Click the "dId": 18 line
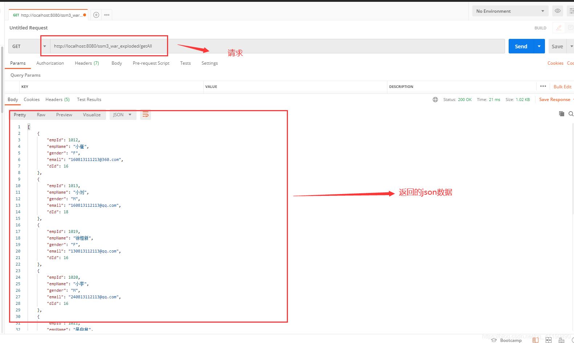The height and width of the screenshot is (343, 574). tap(57, 212)
